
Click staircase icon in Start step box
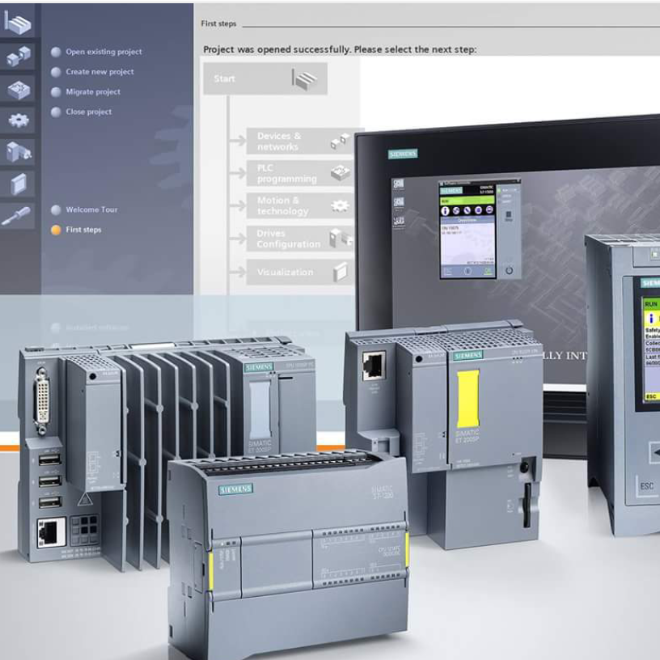305,79
